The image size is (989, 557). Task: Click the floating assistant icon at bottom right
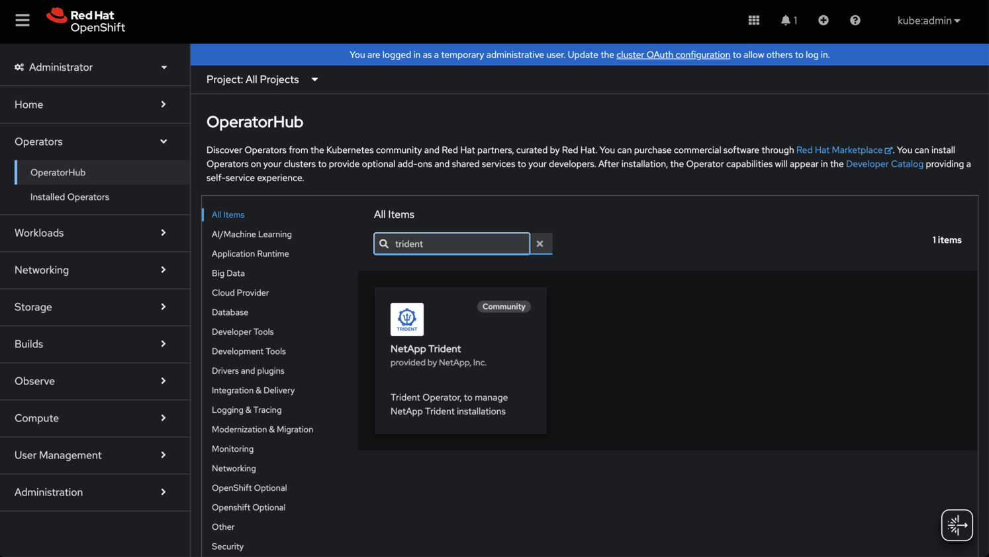957,525
